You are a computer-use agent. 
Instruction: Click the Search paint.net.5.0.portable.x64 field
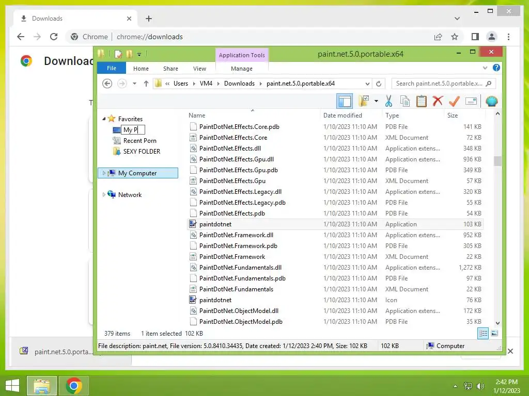pos(443,83)
